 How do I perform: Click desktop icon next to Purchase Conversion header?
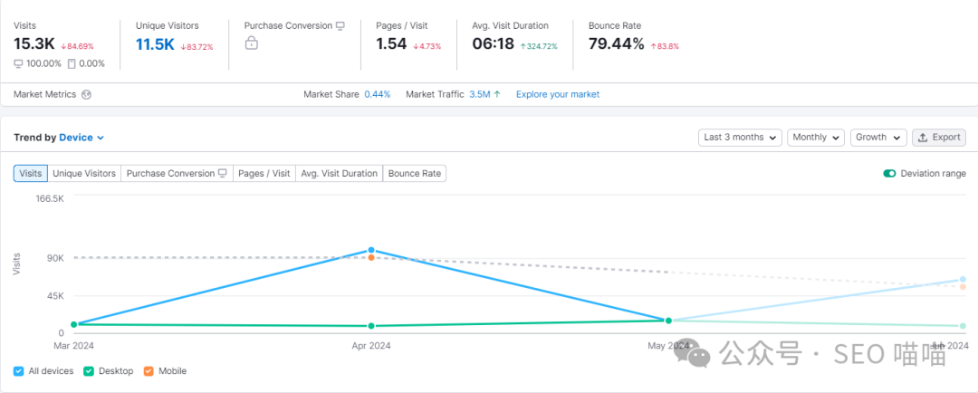click(x=340, y=25)
